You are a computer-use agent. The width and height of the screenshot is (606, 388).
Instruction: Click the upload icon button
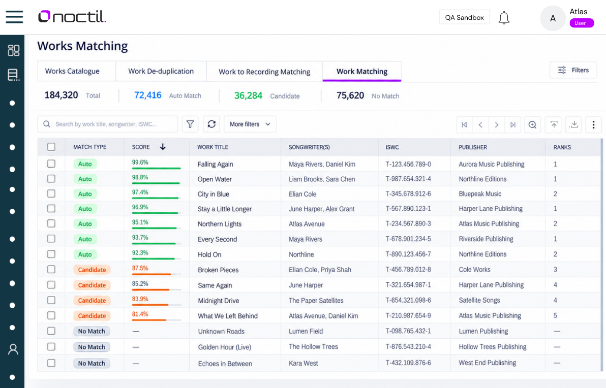click(554, 125)
